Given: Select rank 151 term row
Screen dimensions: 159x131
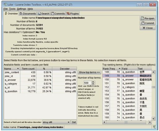Looking at the screenshot, I should pos(127,83).
